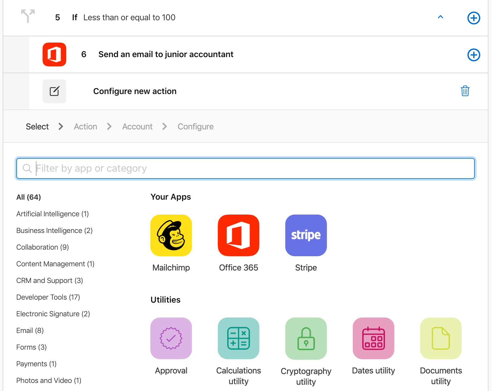Show the Forms (3) category

[31, 347]
